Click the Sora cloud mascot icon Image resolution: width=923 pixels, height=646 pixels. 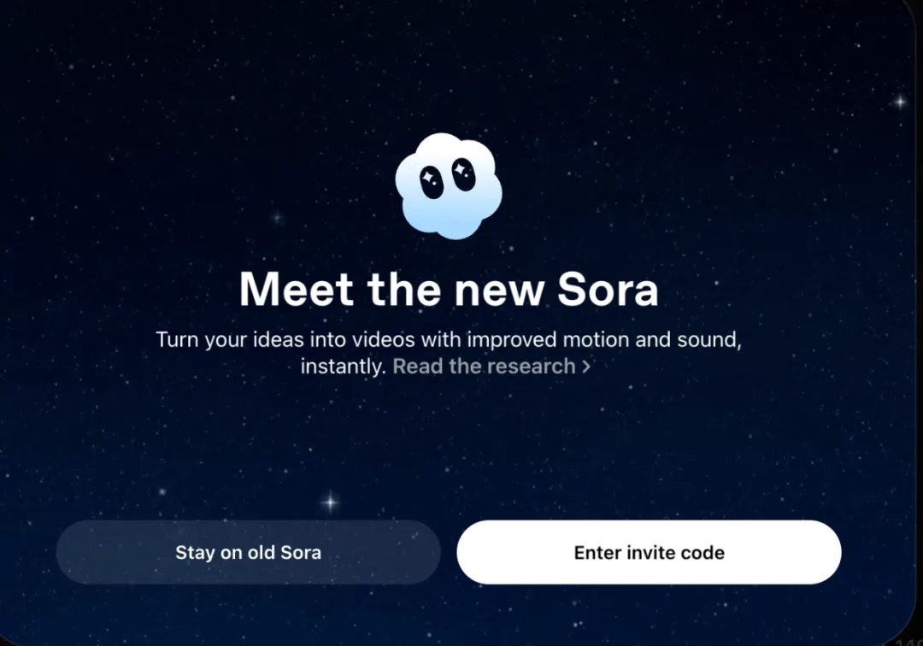[449, 186]
